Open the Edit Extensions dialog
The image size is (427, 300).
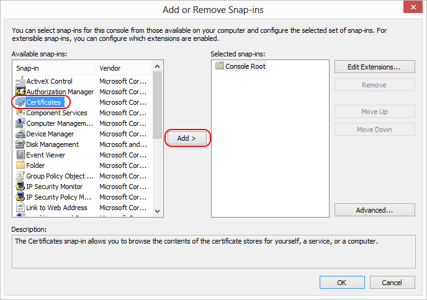point(374,66)
